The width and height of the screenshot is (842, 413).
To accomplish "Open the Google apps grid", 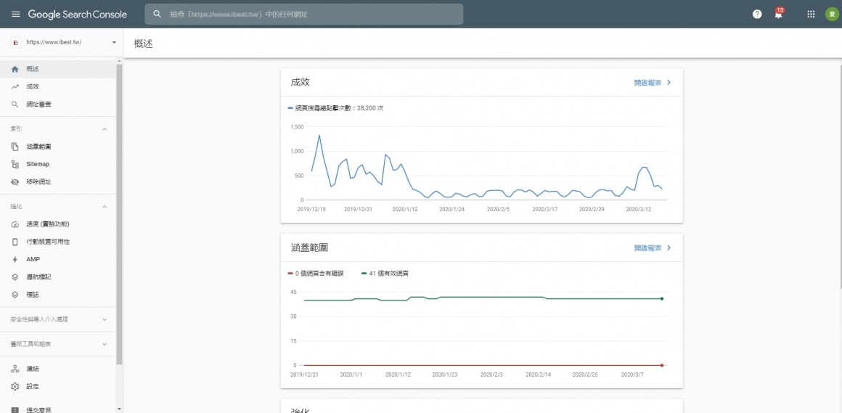I will click(811, 14).
